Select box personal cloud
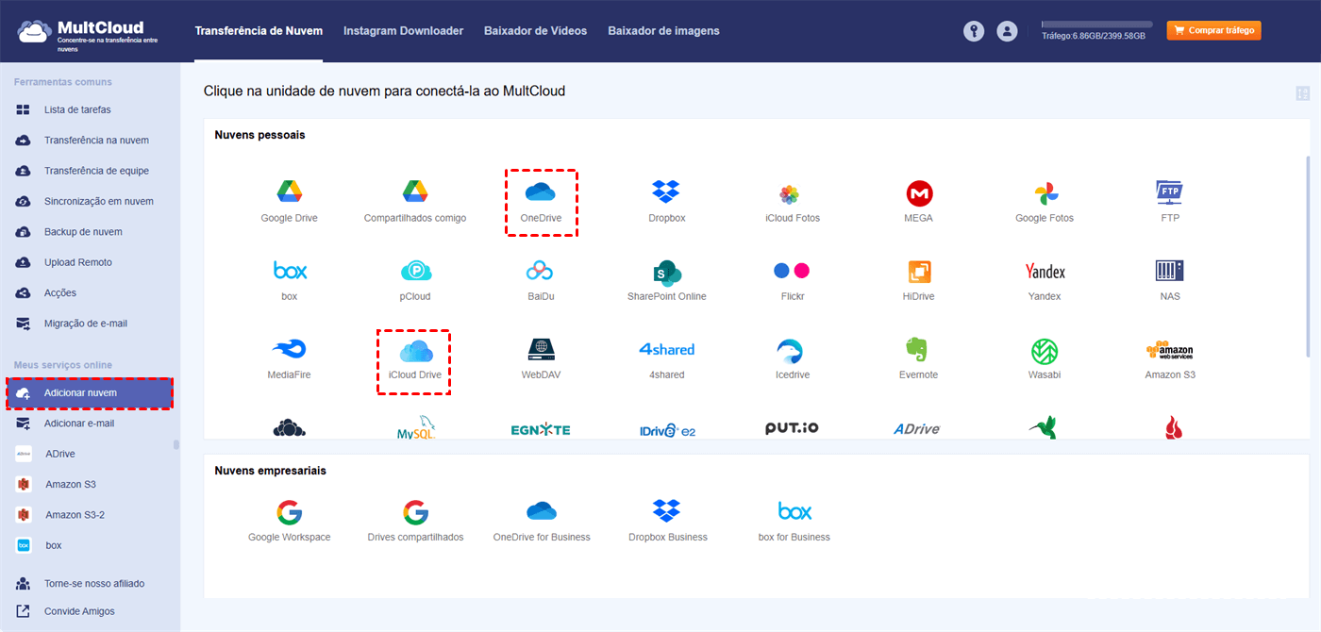1321x632 pixels. coord(289,280)
